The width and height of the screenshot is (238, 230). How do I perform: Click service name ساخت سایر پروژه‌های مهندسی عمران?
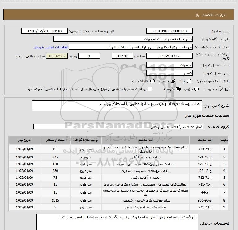[x=145, y=164]
